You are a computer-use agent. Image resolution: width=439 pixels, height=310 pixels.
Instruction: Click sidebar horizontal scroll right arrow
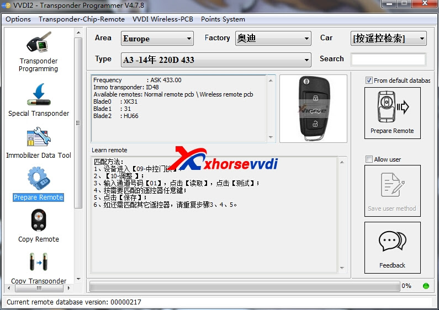click(68, 287)
